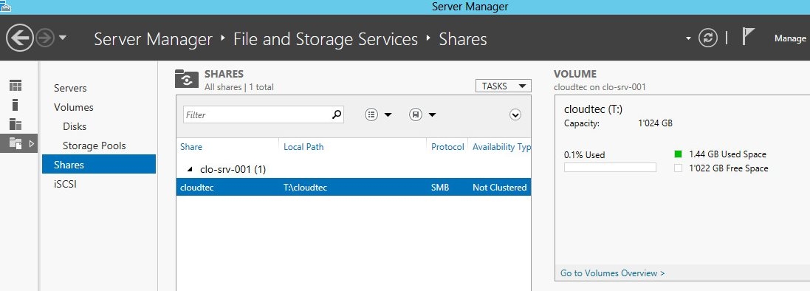Open the Notifications flag icon
Viewport: 810px width, 291px height.
click(749, 37)
